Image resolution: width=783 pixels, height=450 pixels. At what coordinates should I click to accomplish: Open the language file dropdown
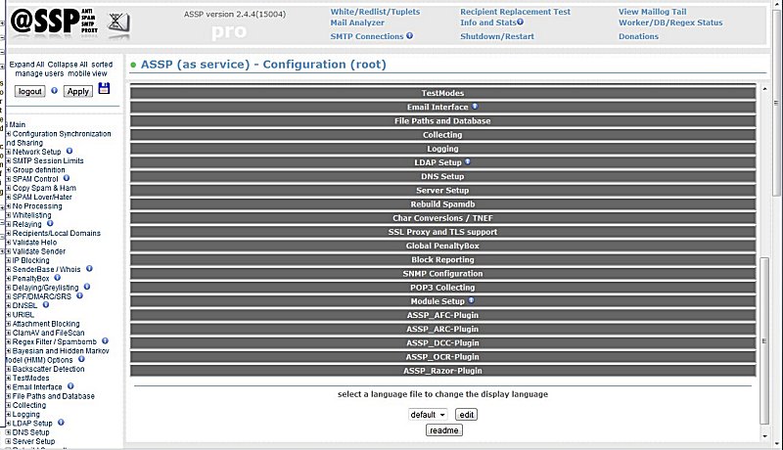click(x=428, y=415)
